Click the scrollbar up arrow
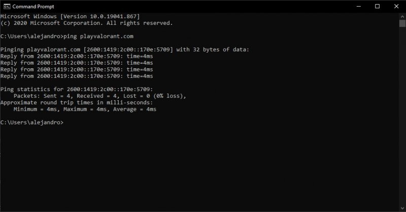 point(401,17)
